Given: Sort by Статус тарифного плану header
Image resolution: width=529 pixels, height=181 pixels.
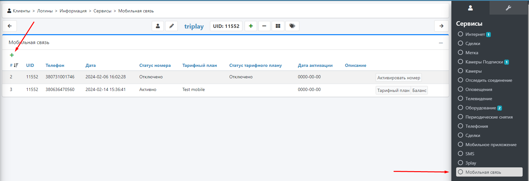Looking at the screenshot, I should click(x=255, y=65).
